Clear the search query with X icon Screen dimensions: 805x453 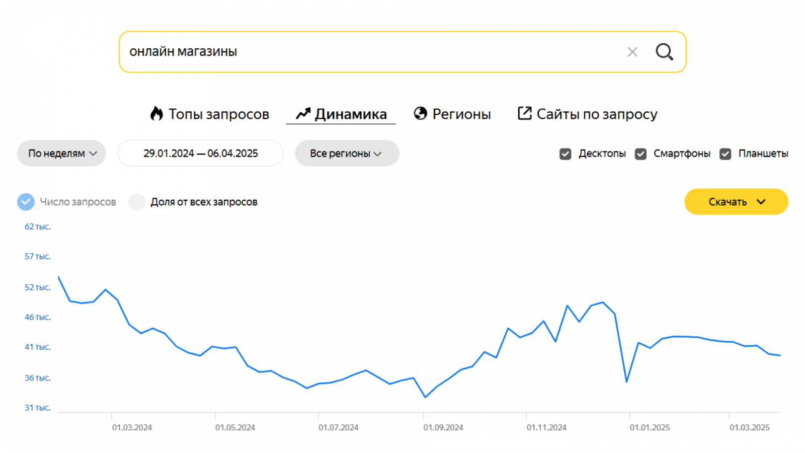[x=632, y=52]
